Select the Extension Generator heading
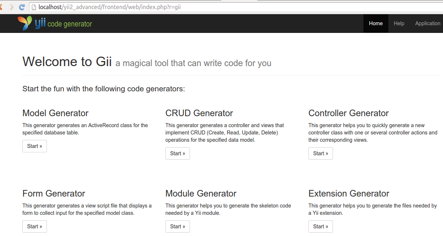This screenshot has width=443, height=236. [349, 193]
